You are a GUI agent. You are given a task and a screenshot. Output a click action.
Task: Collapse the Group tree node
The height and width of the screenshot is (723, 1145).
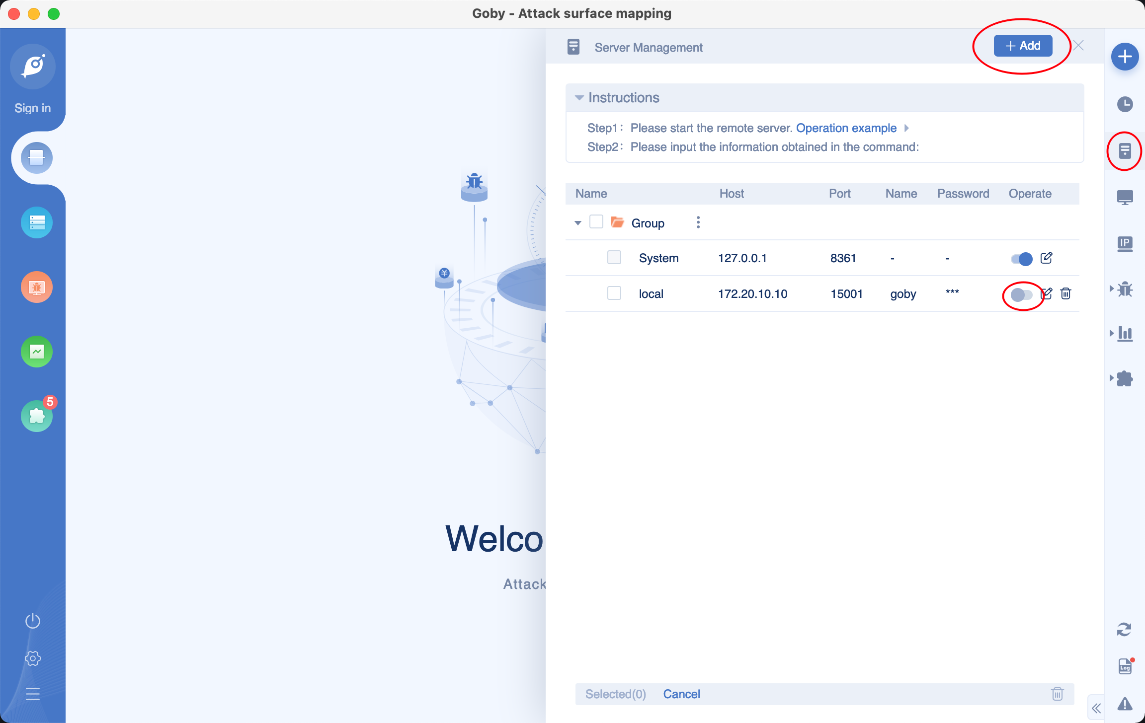point(578,223)
